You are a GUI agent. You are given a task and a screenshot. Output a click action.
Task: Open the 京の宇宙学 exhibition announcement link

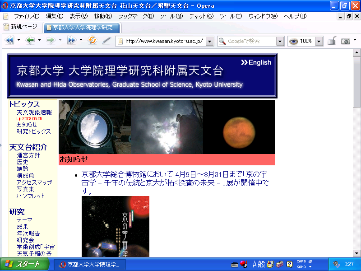point(175,182)
